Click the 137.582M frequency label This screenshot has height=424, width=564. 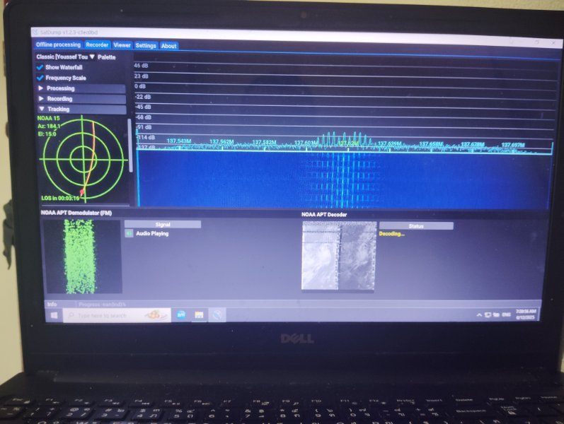click(265, 142)
